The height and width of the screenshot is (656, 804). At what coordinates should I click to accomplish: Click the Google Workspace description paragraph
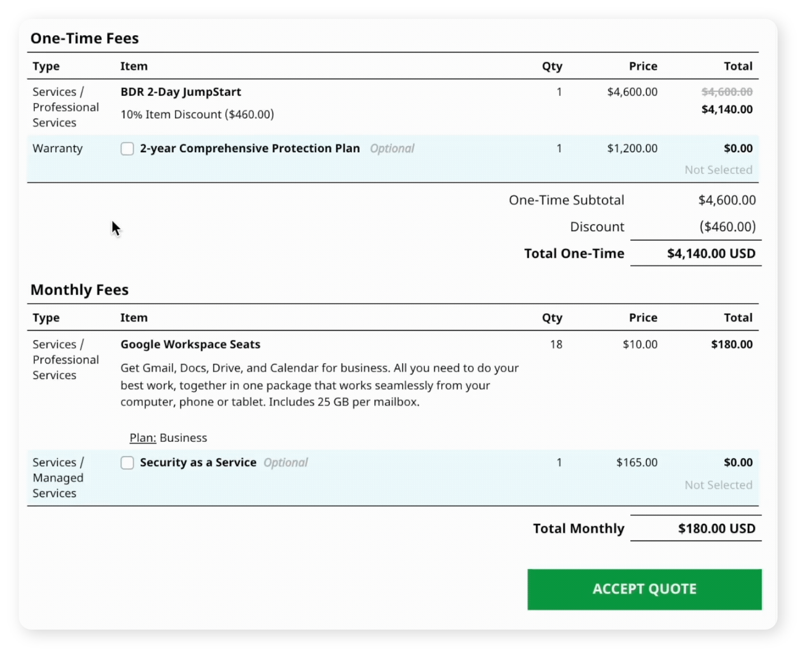click(319, 385)
